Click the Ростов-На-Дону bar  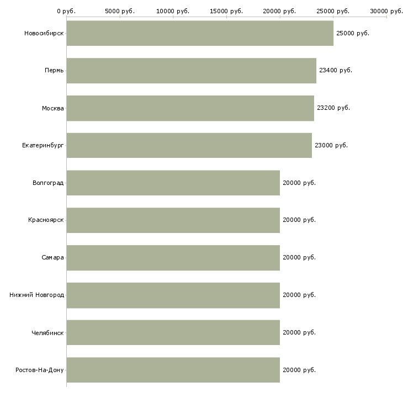(x=173, y=370)
